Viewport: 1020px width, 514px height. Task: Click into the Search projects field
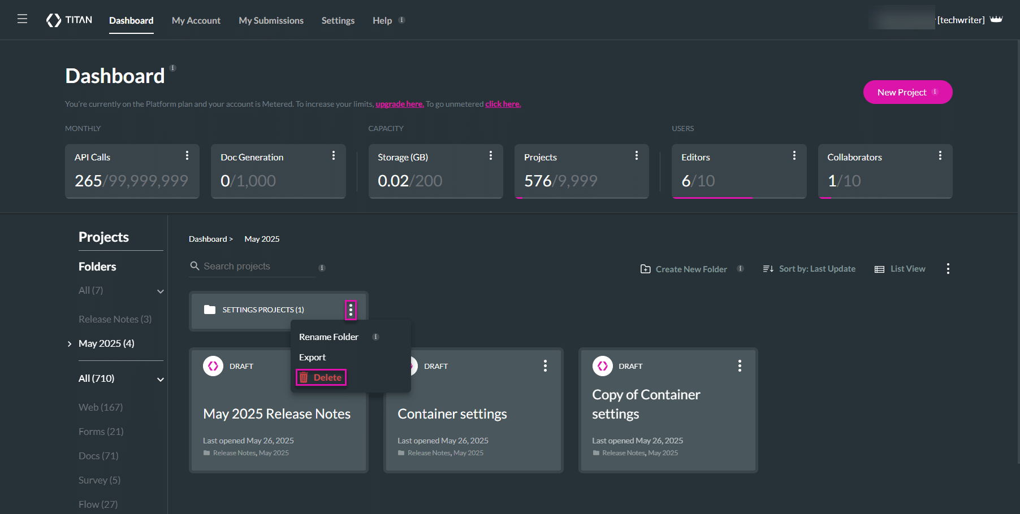(254, 266)
